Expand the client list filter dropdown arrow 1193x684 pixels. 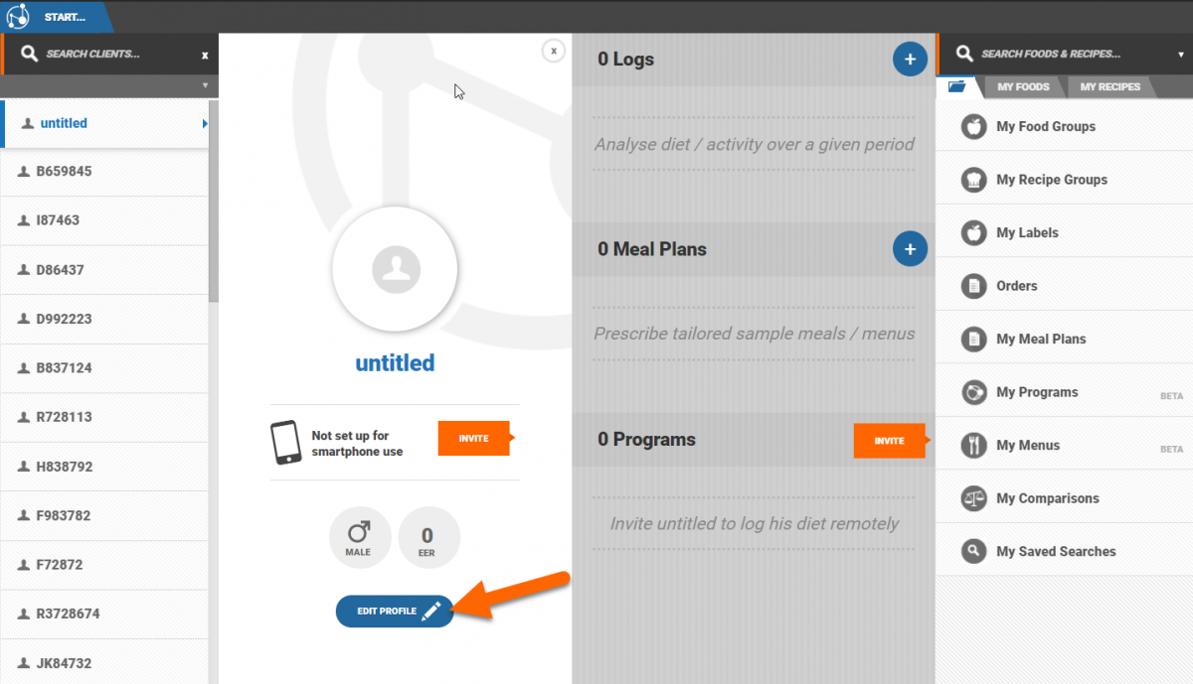(x=204, y=86)
